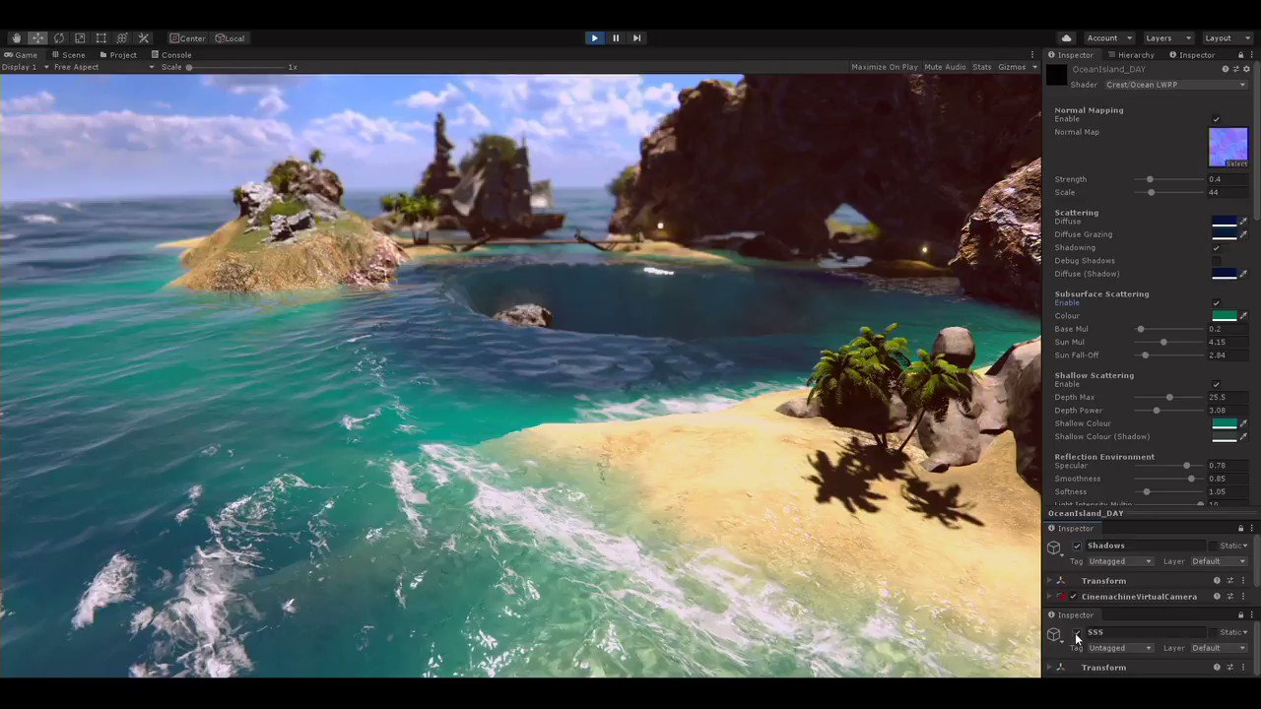Click the Play button to enter Play mode
The height and width of the screenshot is (709, 1261).
click(594, 38)
